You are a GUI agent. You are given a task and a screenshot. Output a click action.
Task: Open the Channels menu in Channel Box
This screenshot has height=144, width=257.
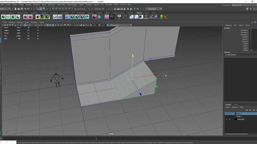(x=228, y=25)
